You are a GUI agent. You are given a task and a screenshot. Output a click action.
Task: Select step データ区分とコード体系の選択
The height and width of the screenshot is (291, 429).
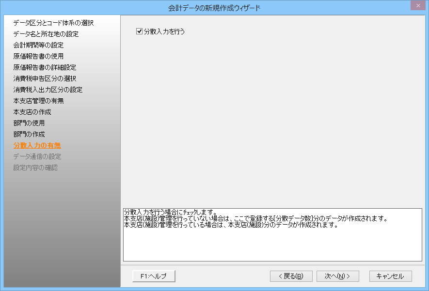[x=53, y=23]
